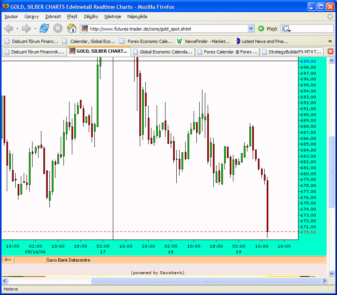Screen dimensions: 337x295
Task: Click the Latest News bookmark globe icon
Action: pyautogui.click(x=237, y=41)
